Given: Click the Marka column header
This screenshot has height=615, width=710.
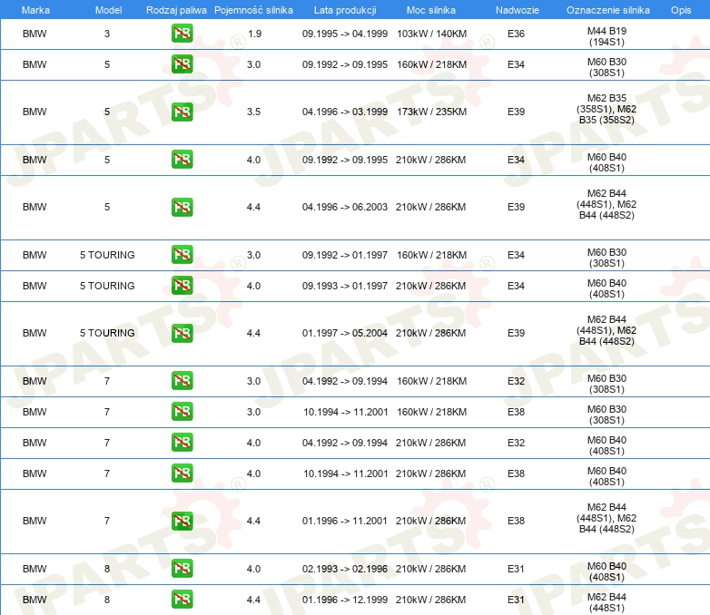Looking at the screenshot, I should pyautogui.click(x=35, y=10).
